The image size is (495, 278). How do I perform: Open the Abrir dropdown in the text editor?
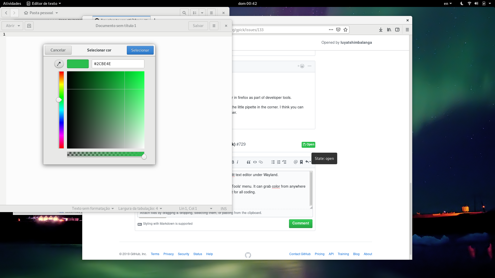pos(12,25)
